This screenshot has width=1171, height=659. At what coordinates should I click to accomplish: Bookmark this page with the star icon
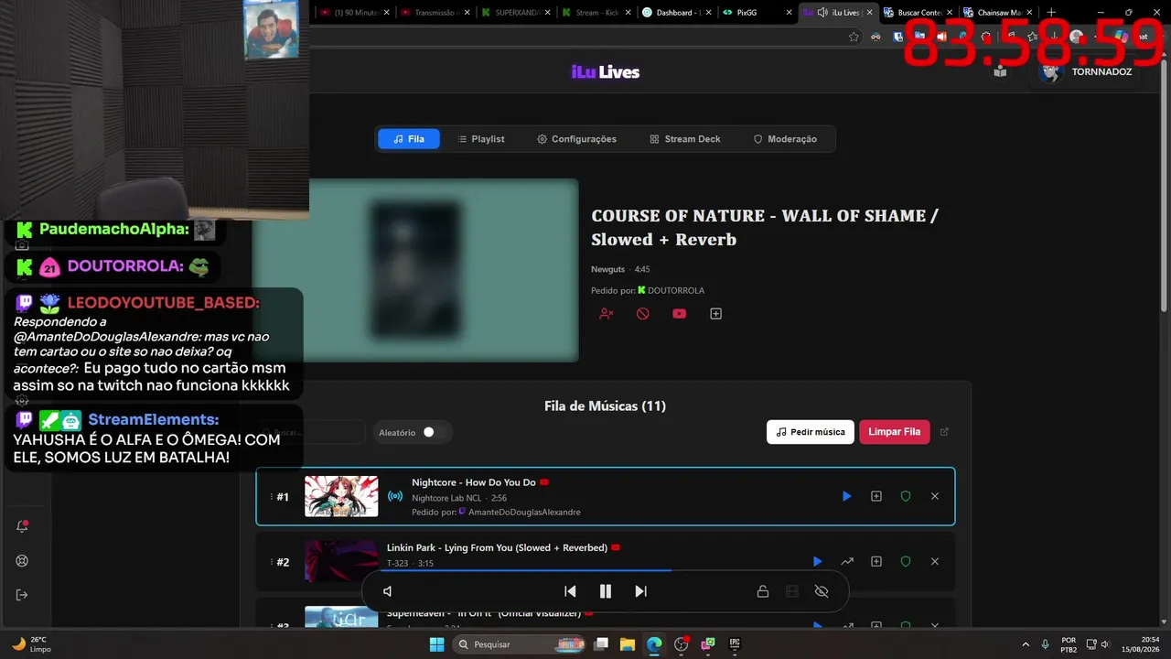[854, 37]
